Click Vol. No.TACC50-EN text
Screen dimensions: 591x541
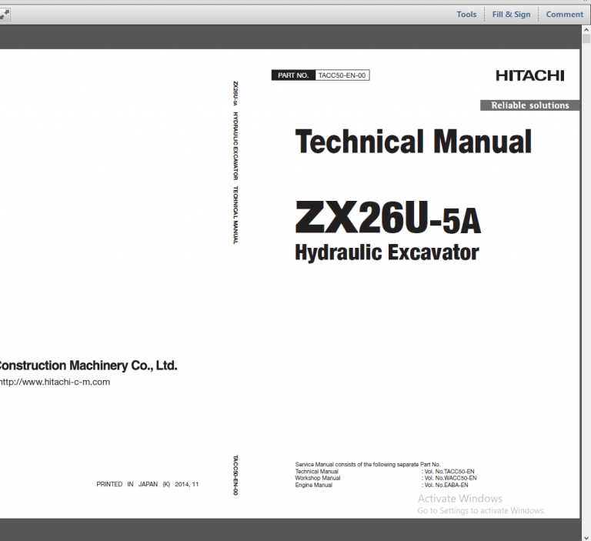(x=449, y=471)
